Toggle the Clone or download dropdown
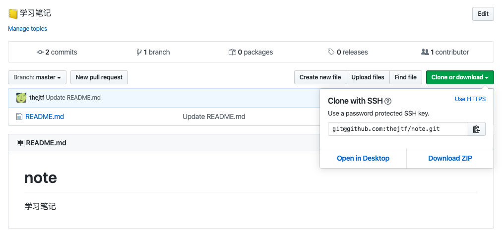This screenshot has width=502, height=238. [x=460, y=77]
